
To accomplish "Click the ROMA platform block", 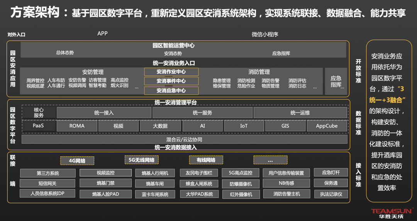I will 77,126.
